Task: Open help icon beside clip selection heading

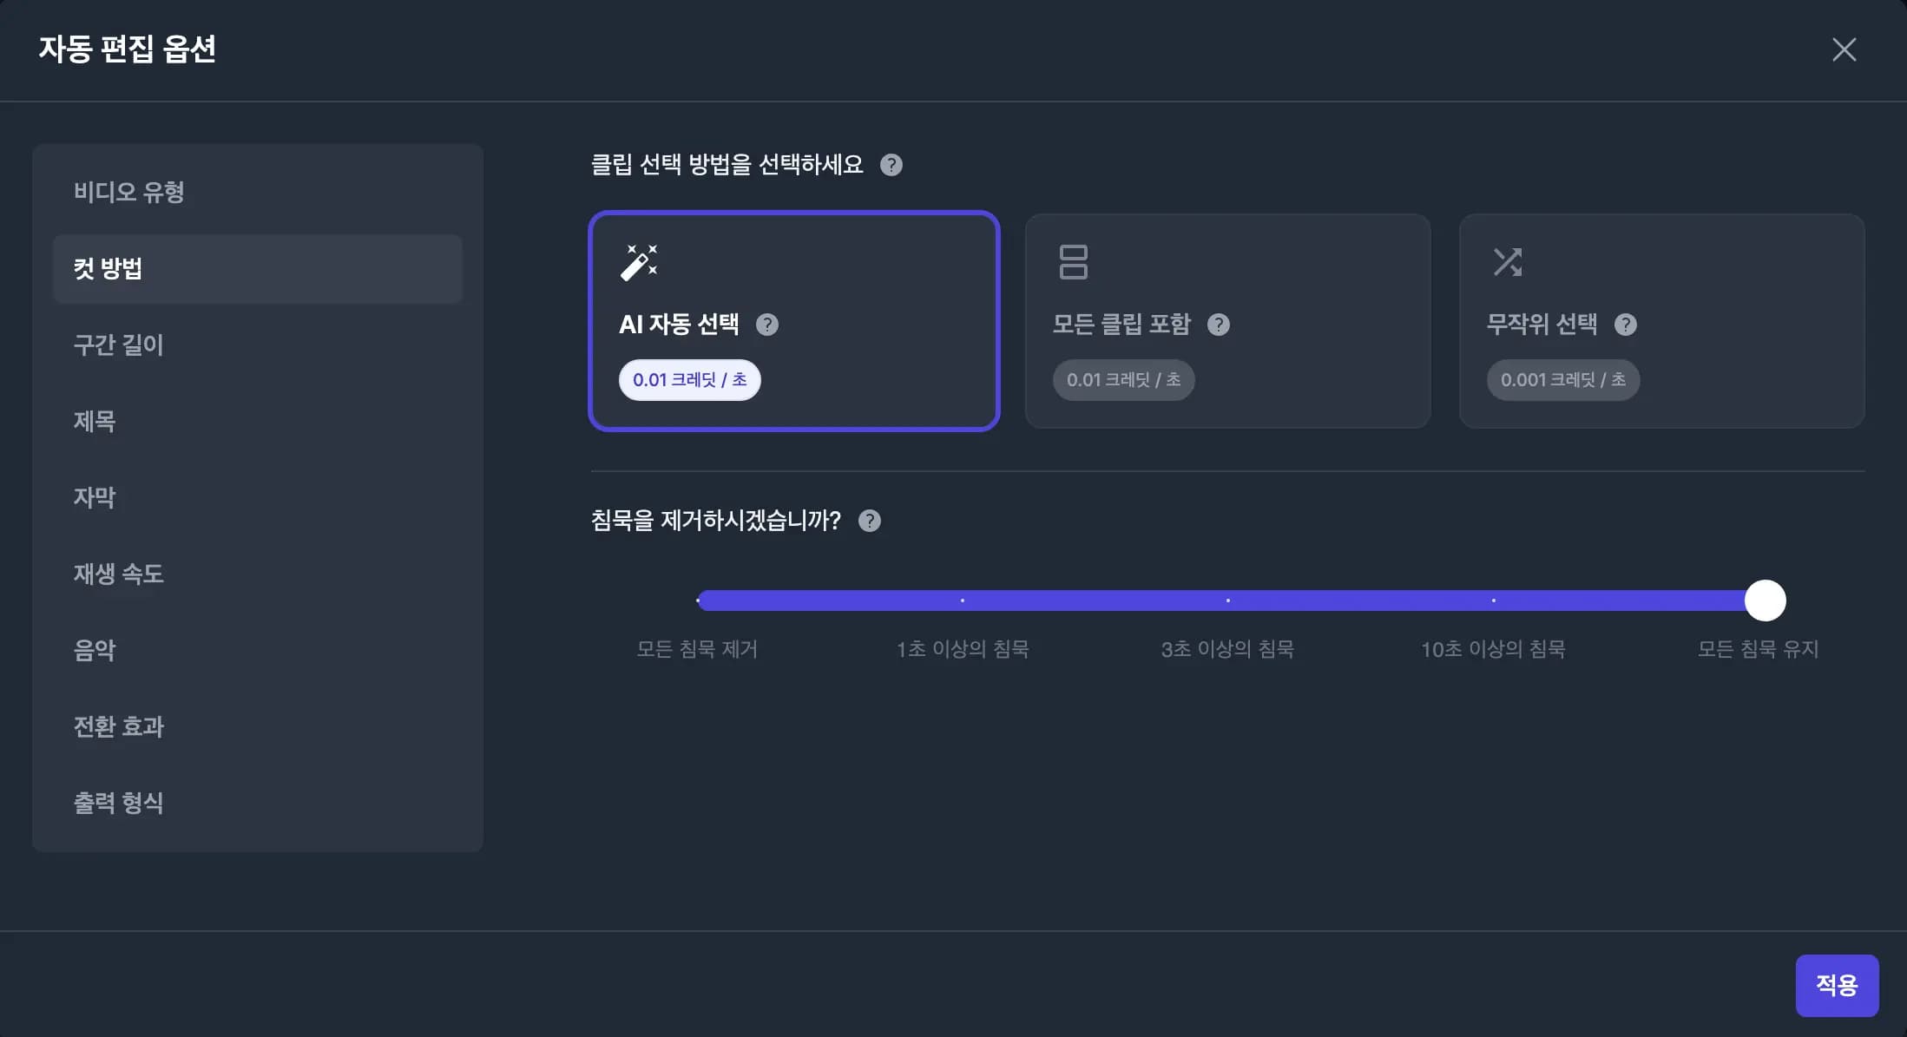Action: 891,165
